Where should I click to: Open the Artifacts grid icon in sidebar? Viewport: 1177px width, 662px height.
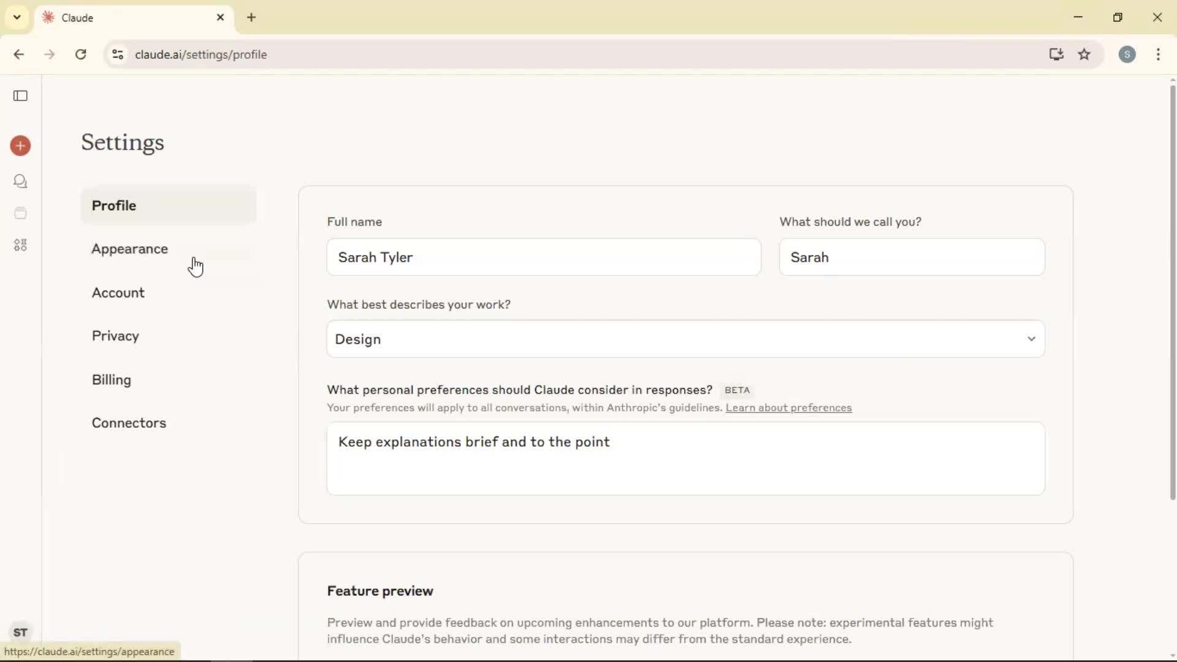tap(20, 245)
